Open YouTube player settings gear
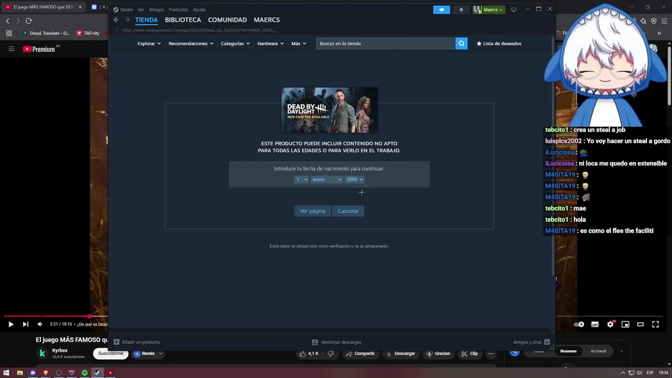This screenshot has height=378, width=672. [x=610, y=324]
